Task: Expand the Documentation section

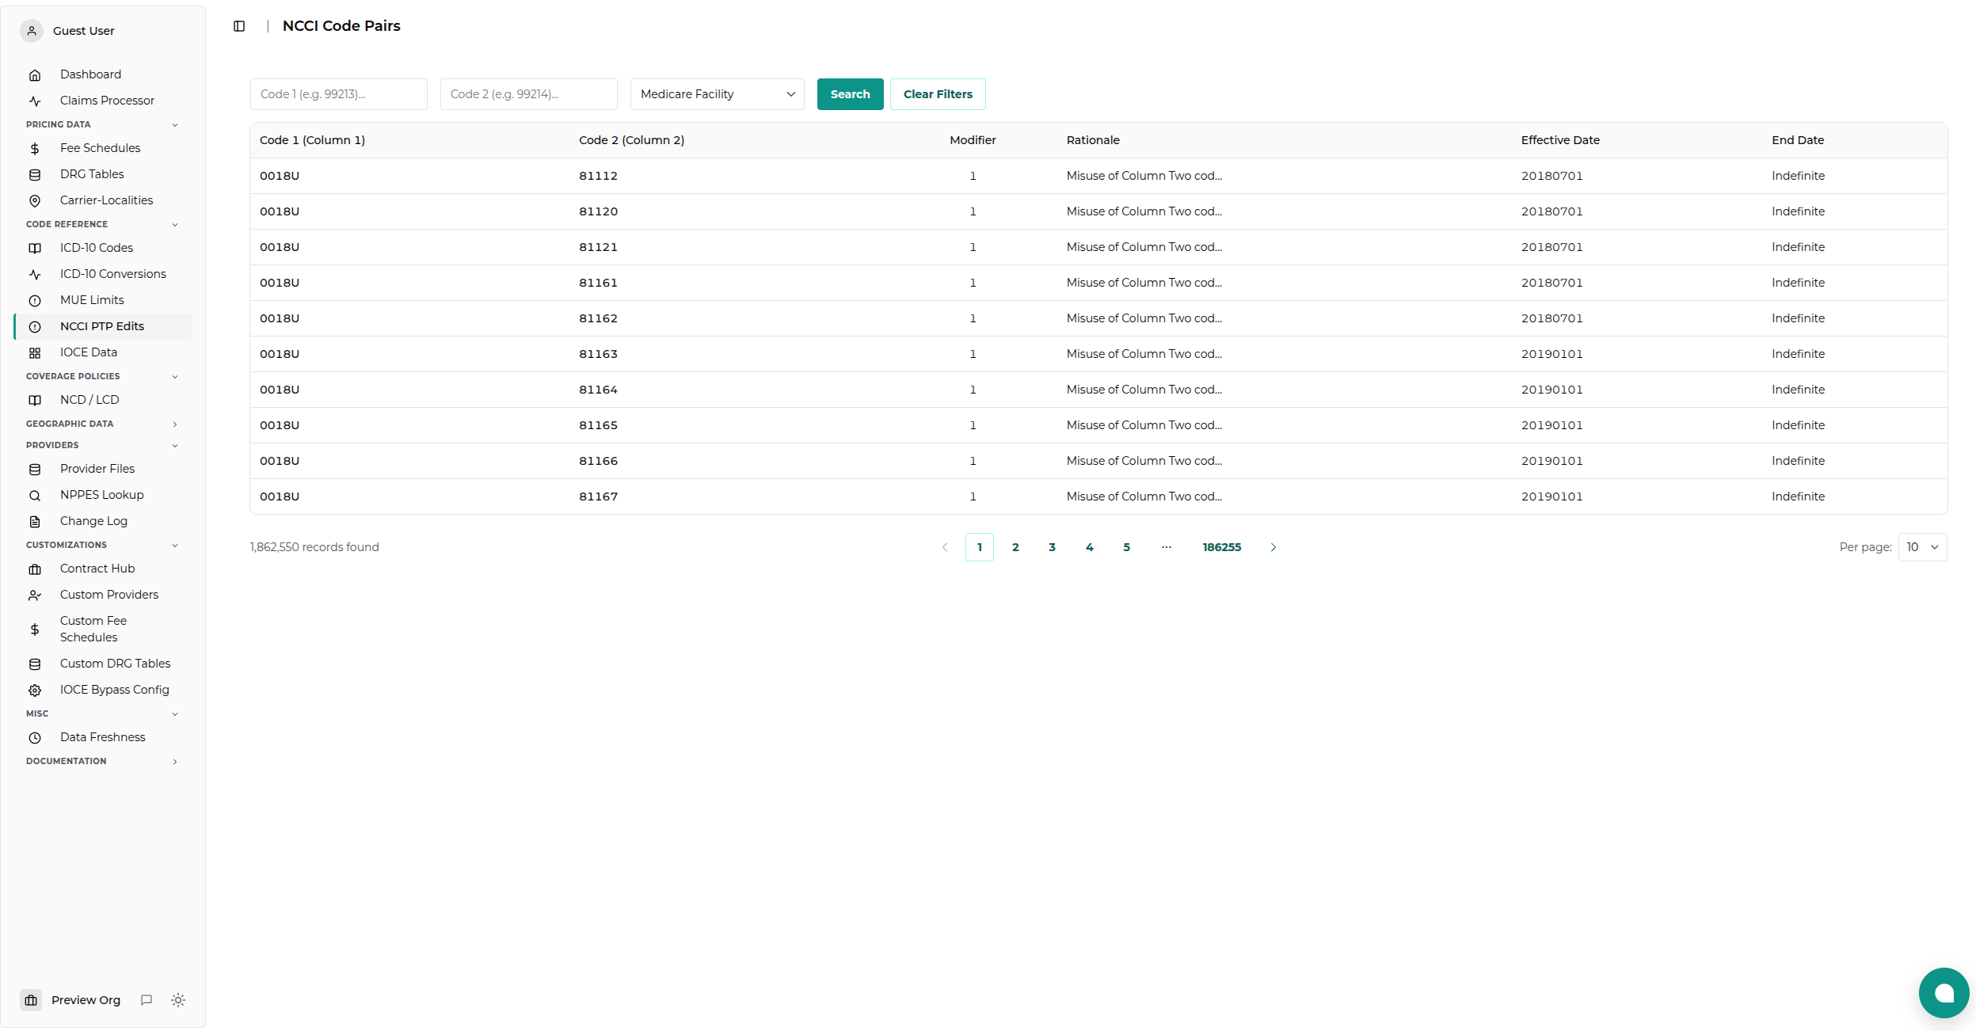Action: [x=175, y=762]
